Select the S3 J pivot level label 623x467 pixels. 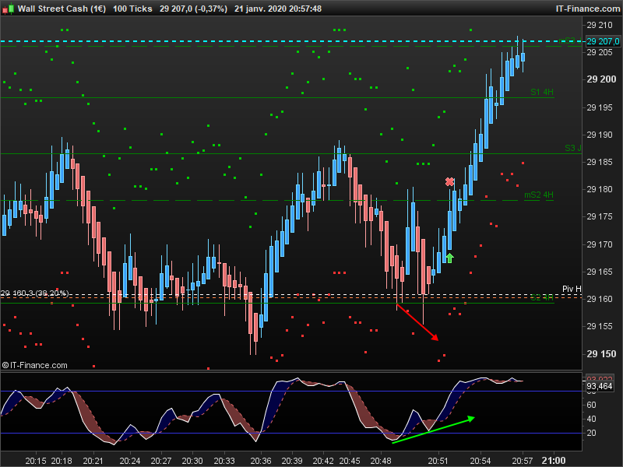pyautogui.click(x=573, y=148)
